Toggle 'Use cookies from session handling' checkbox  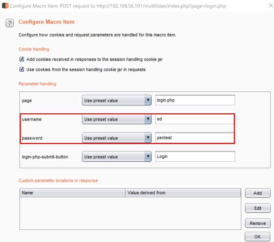(x=22, y=69)
